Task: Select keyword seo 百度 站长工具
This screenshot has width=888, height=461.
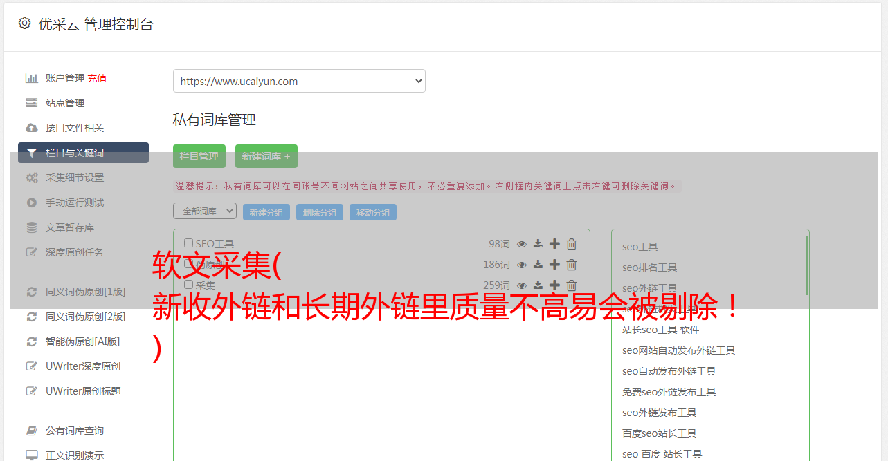Action: (x=662, y=454)
